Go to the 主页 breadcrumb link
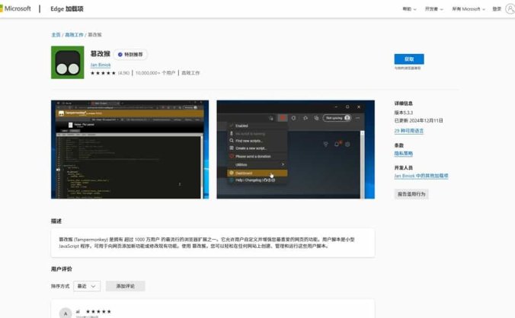This screenshot has width=515, height=318. 56,35
